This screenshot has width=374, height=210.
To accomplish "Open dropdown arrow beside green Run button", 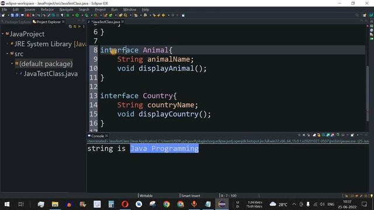I will [82, 15].
